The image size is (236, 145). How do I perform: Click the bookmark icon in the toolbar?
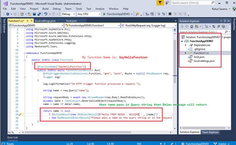170,14
